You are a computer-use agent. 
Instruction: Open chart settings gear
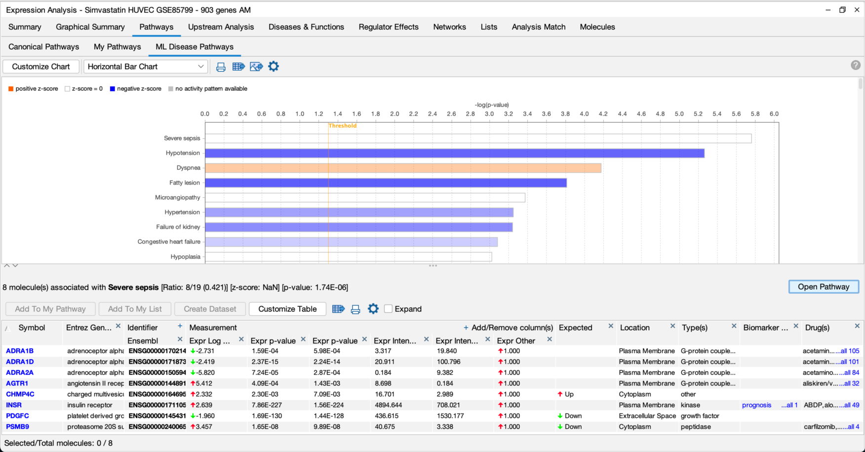pos(274,66)
